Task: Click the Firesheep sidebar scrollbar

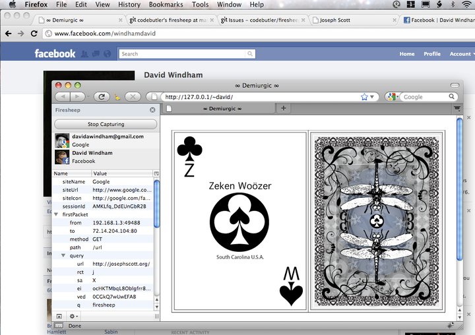Action: pos(156,204)
